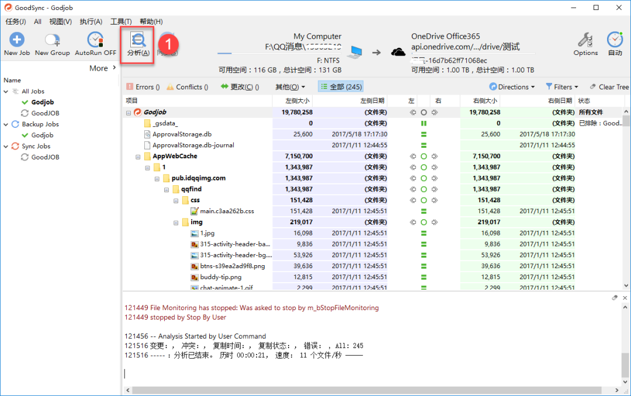
Task: Collapse the qqfind folder
Action: click(167, 190)
